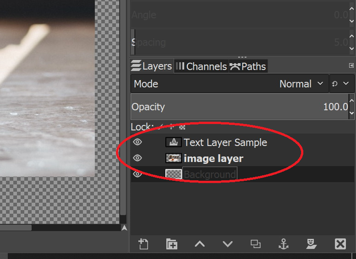The image size is (356, 259).
Task: Click the layer Opacity slider
Action: coord(238,107)
